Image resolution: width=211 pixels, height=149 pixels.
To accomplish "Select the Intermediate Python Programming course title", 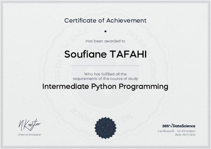I will pyautogui.click(x=105, y=86).
